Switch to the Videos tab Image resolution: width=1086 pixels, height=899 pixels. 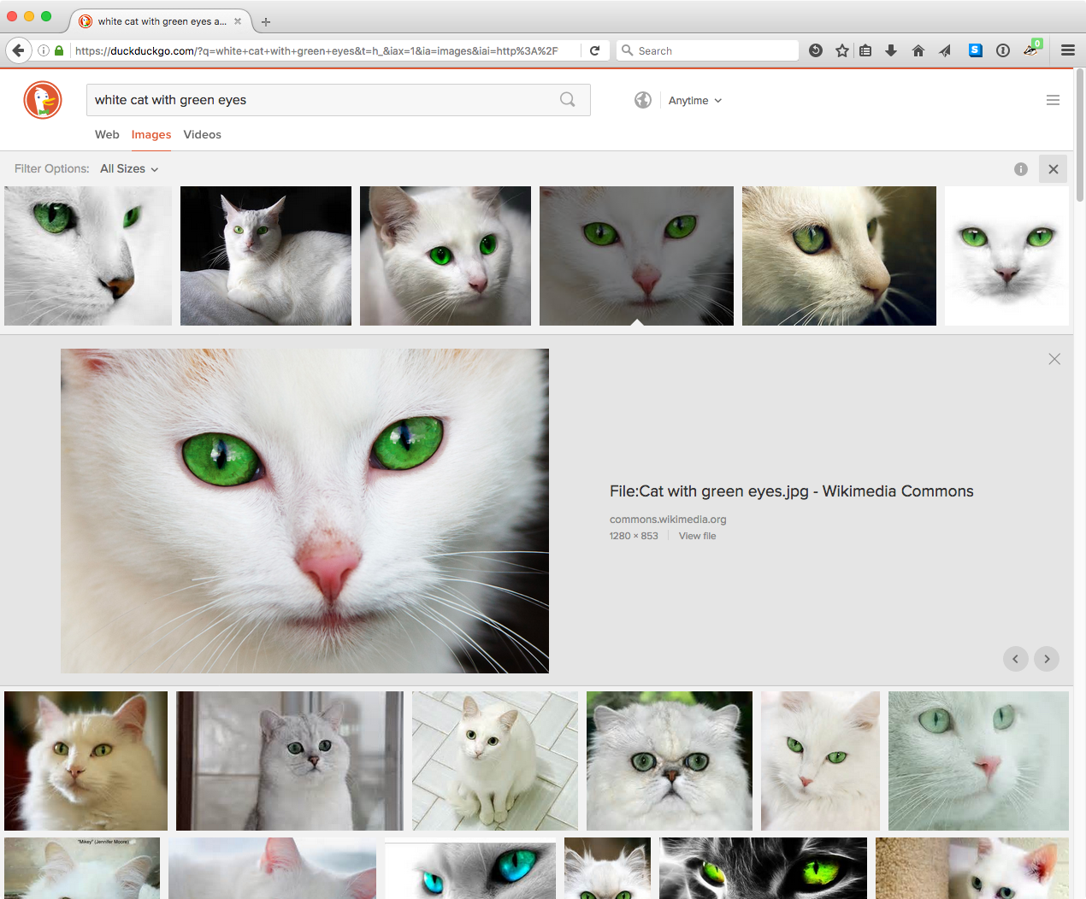pos(203,134)
